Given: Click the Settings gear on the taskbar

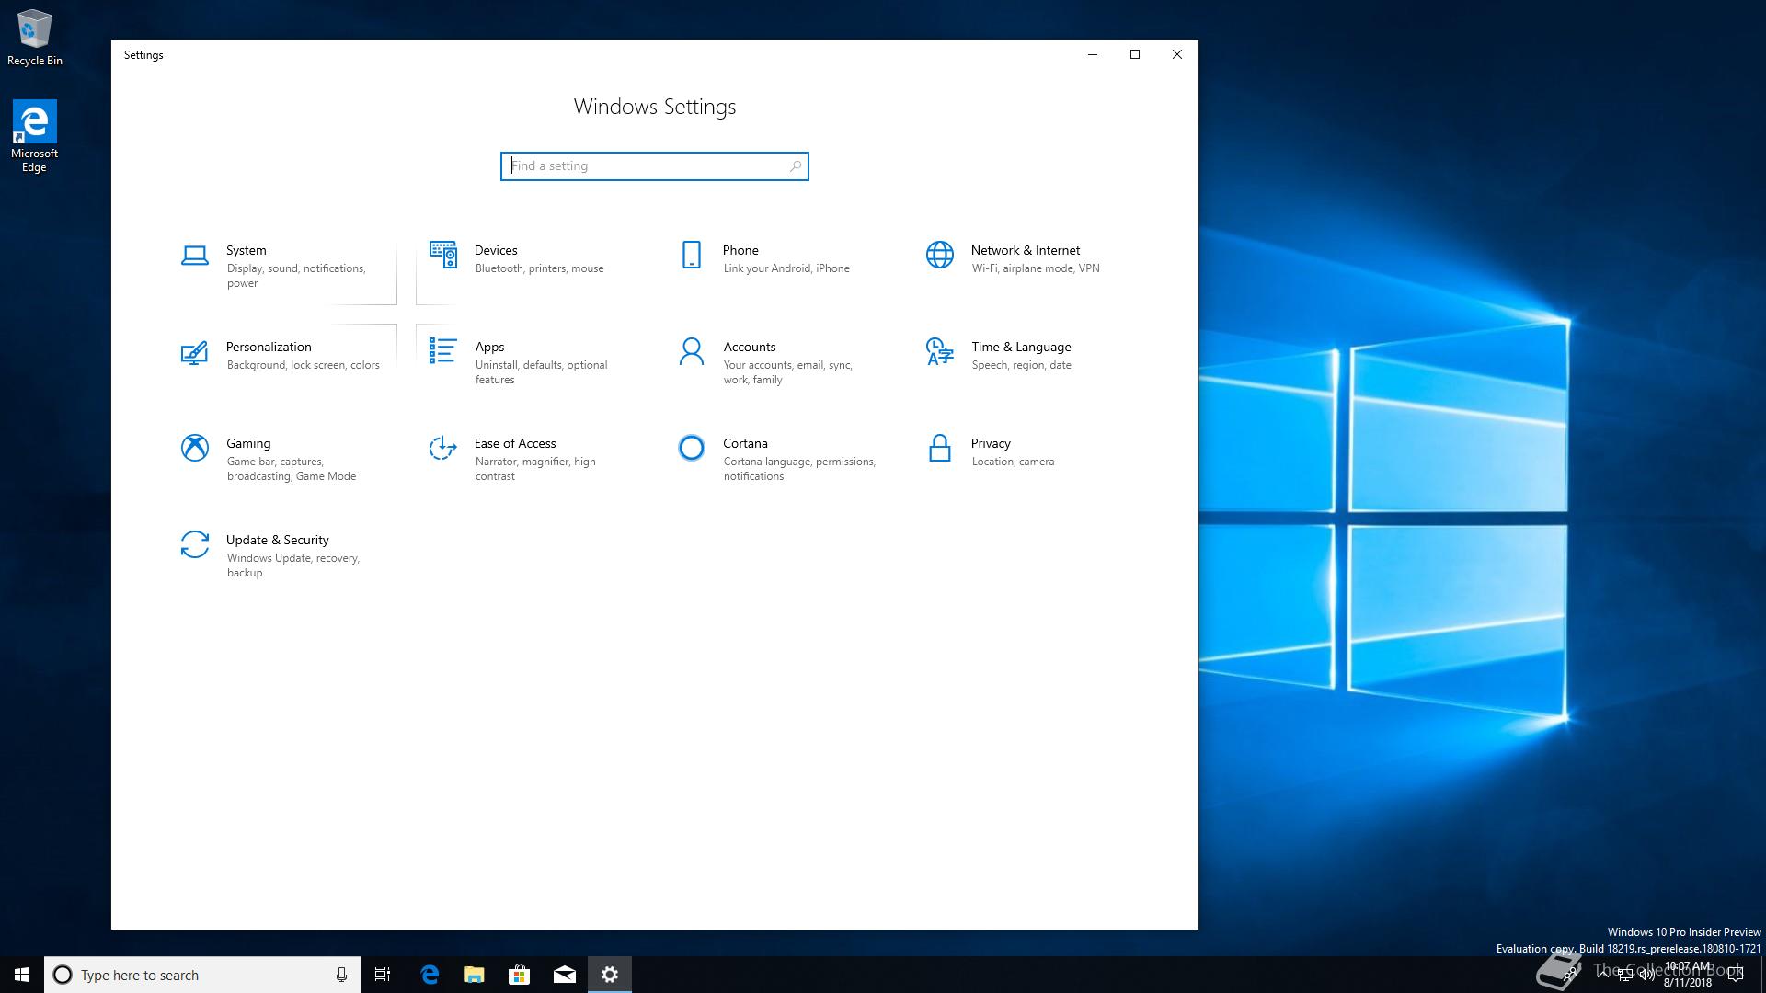Looking at the screenshot, I should (x=610, y=975).
